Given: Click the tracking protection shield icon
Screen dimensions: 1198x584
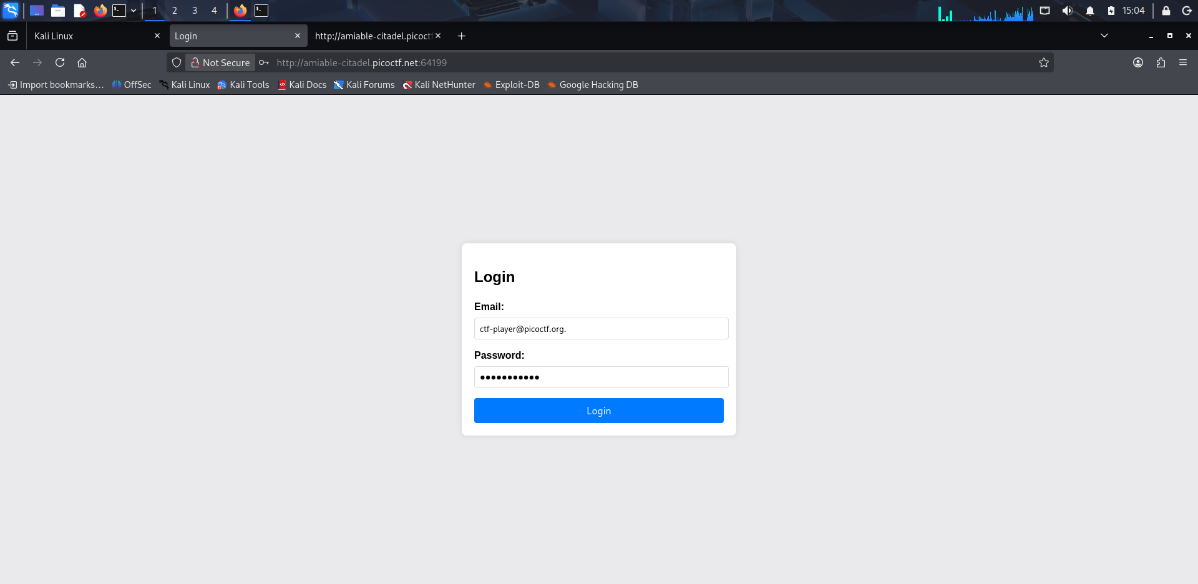Looking at the screenshot, I should (x=177, y=62).
